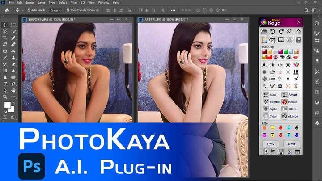Click the swap foreground background colors arrow
The image size is (322, 181).
(x=13, y=103)
